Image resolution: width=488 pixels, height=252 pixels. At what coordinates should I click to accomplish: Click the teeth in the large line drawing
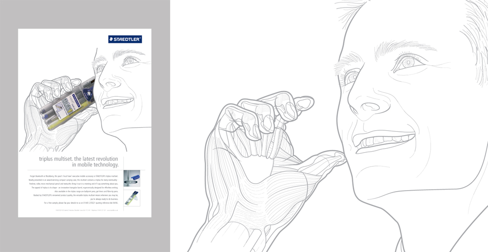383,141
